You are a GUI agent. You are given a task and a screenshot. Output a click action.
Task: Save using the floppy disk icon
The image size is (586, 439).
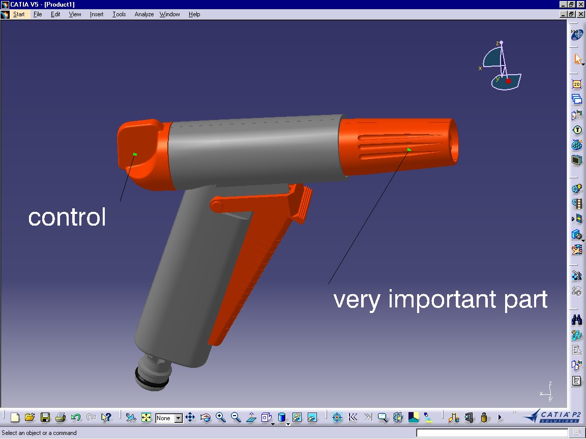[x=45, y=418]
